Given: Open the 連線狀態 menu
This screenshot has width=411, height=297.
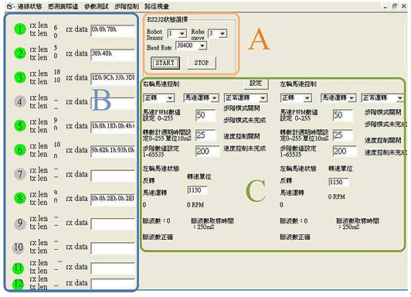Looking at the screenshot, I should [x=29, y=6].
